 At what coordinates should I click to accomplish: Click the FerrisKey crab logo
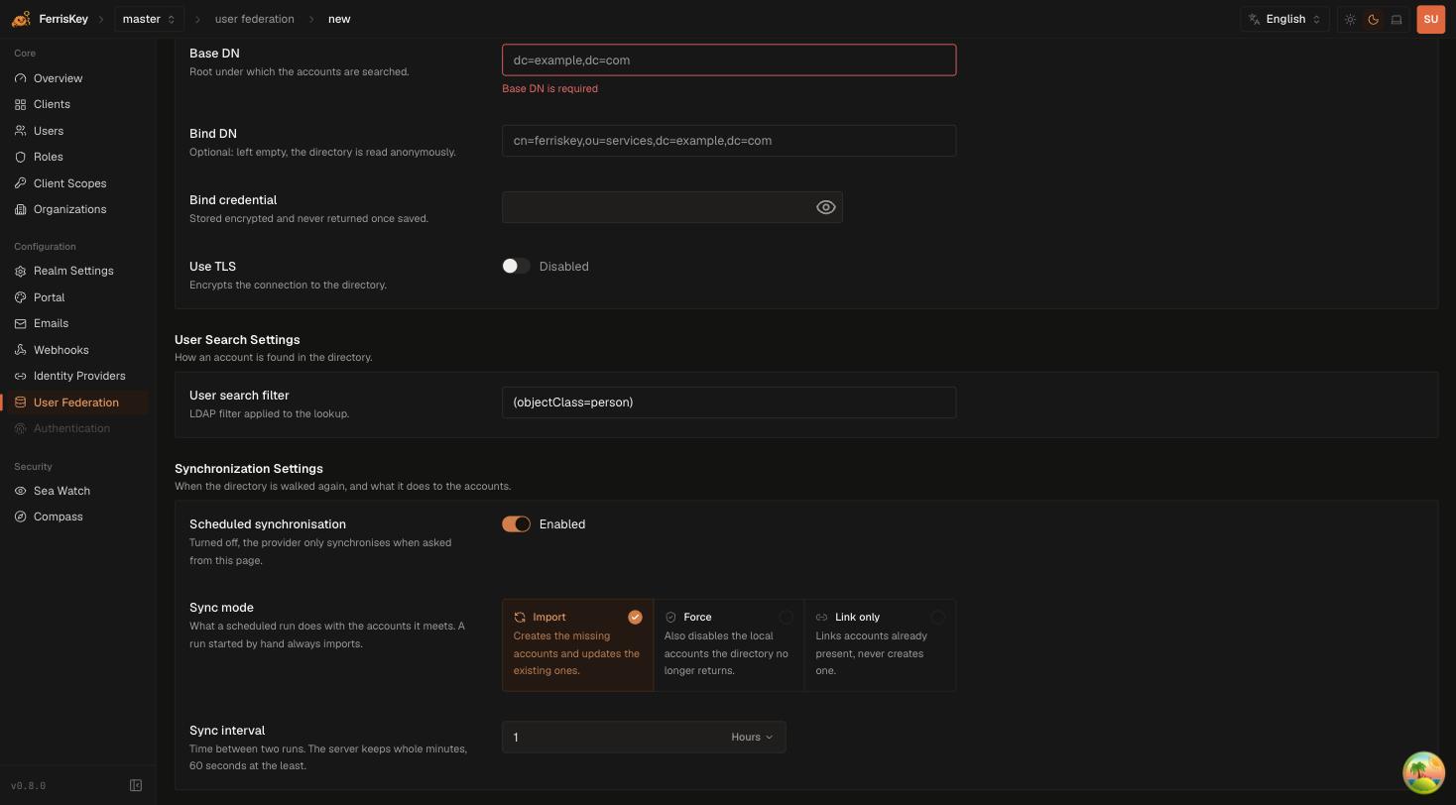21,19
